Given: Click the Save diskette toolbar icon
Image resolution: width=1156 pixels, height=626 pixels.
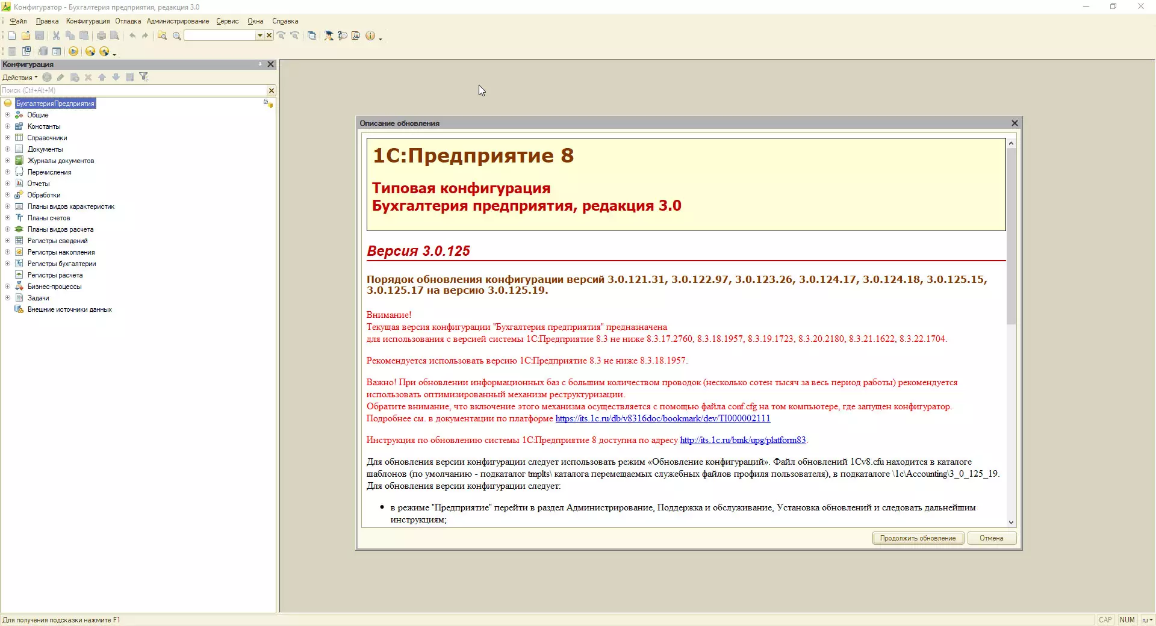Looking at the screenshot, I should (40, 36).
